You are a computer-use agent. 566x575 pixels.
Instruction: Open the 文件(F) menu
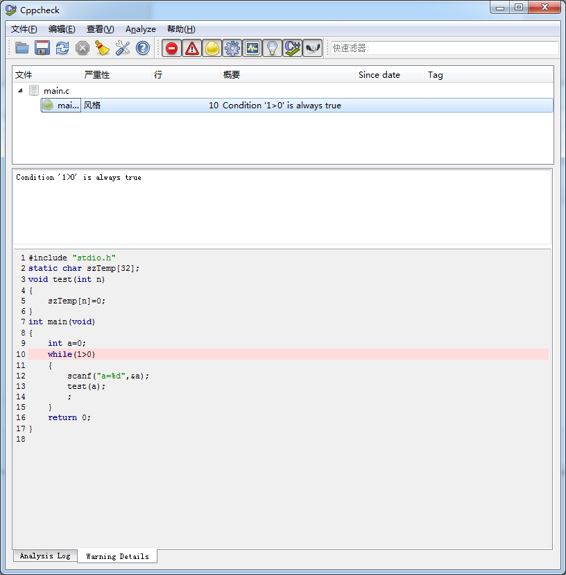click(x=24, y=29)
